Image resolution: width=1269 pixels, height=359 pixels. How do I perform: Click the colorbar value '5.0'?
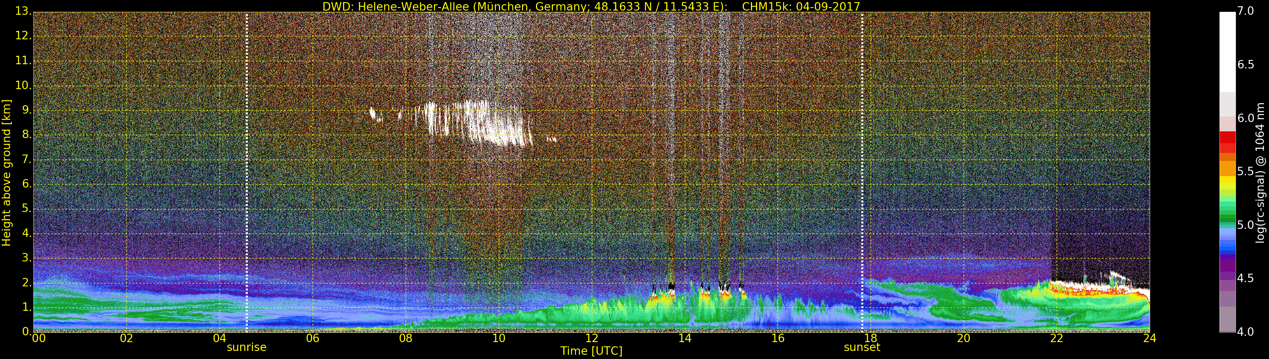click(x=1246, y=225)
